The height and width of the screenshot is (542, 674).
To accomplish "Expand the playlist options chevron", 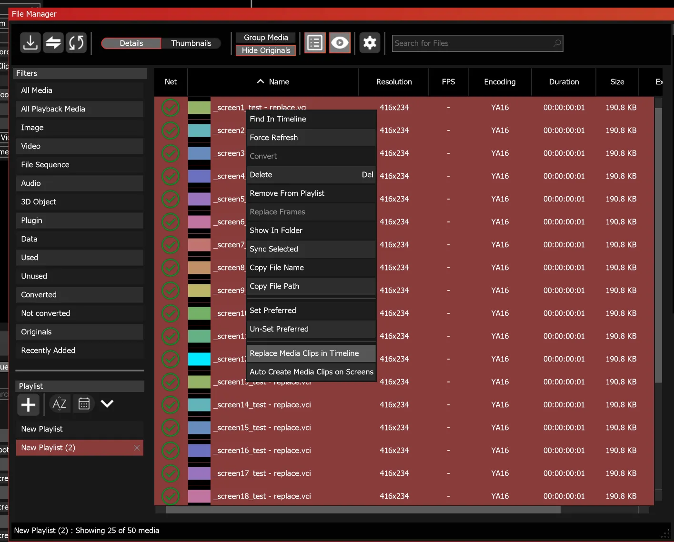I will [107, 404].
